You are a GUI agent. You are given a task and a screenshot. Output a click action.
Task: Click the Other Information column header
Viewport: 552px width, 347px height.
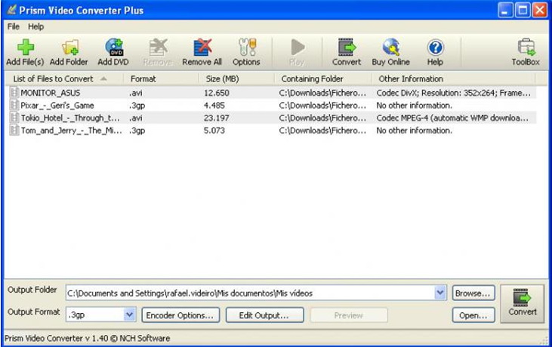[453, 78]
